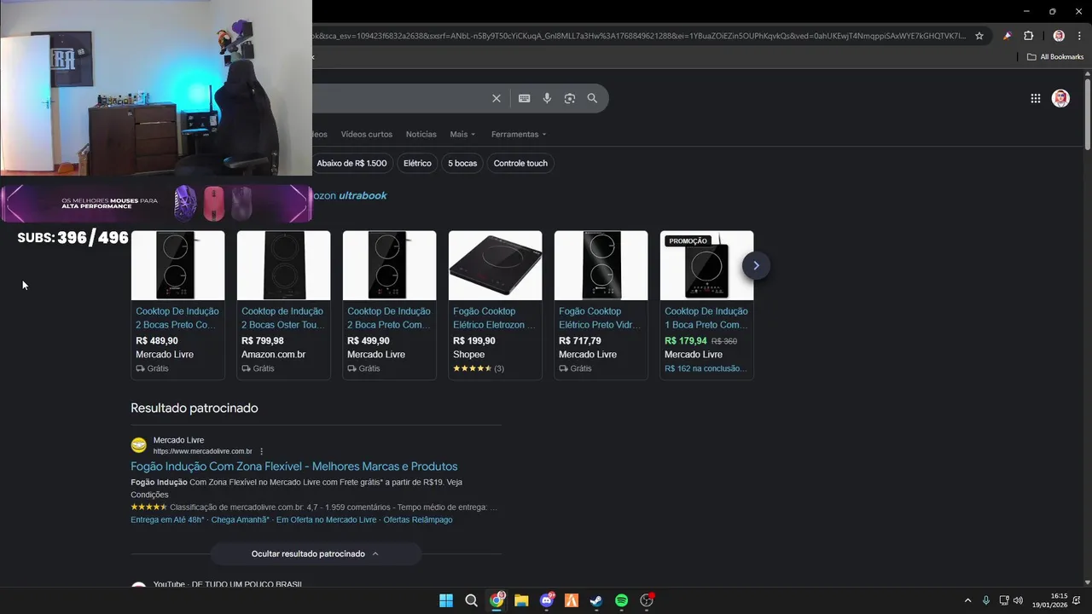Open the Chrome extensions puzzle icon

point(1029,36)
